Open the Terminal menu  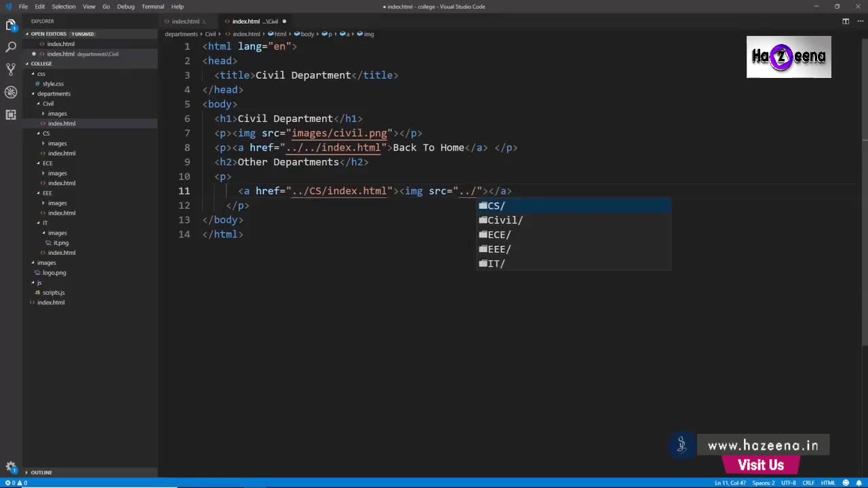click(153, 6)
